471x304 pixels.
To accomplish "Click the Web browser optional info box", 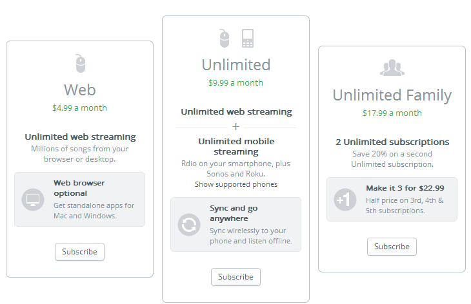I will click(80, 199).
